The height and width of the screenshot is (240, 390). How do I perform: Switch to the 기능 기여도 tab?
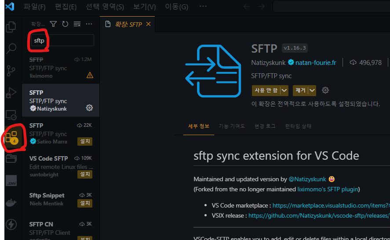232,126
